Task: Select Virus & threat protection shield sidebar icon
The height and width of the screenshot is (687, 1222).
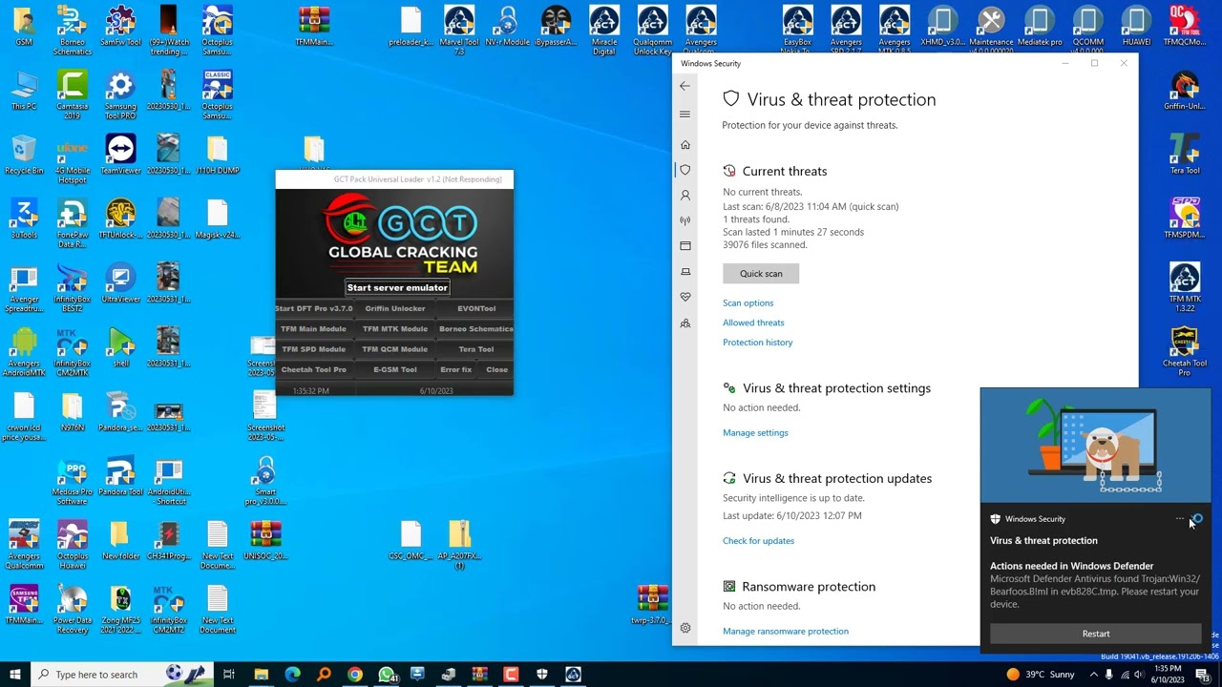Action: [685, 170]
